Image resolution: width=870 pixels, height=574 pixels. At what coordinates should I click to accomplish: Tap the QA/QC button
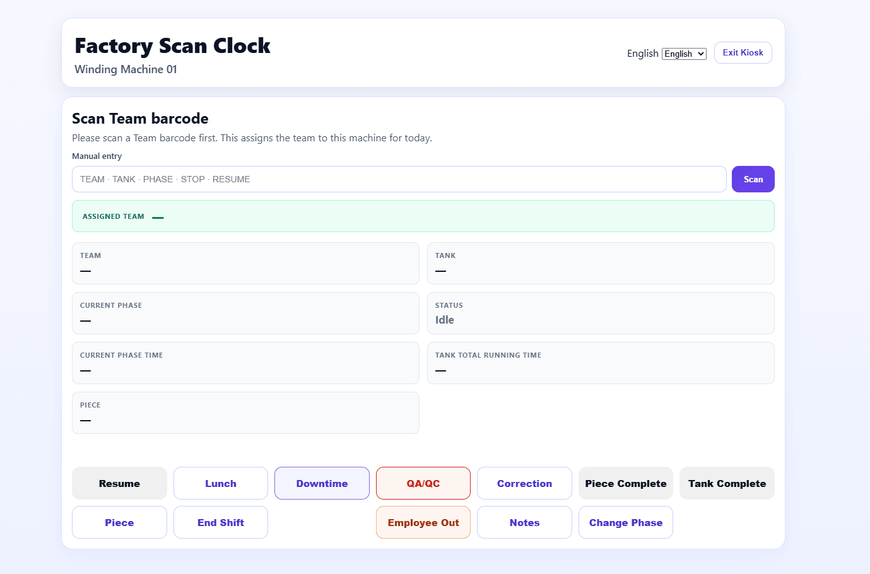(x=423, y=483)
